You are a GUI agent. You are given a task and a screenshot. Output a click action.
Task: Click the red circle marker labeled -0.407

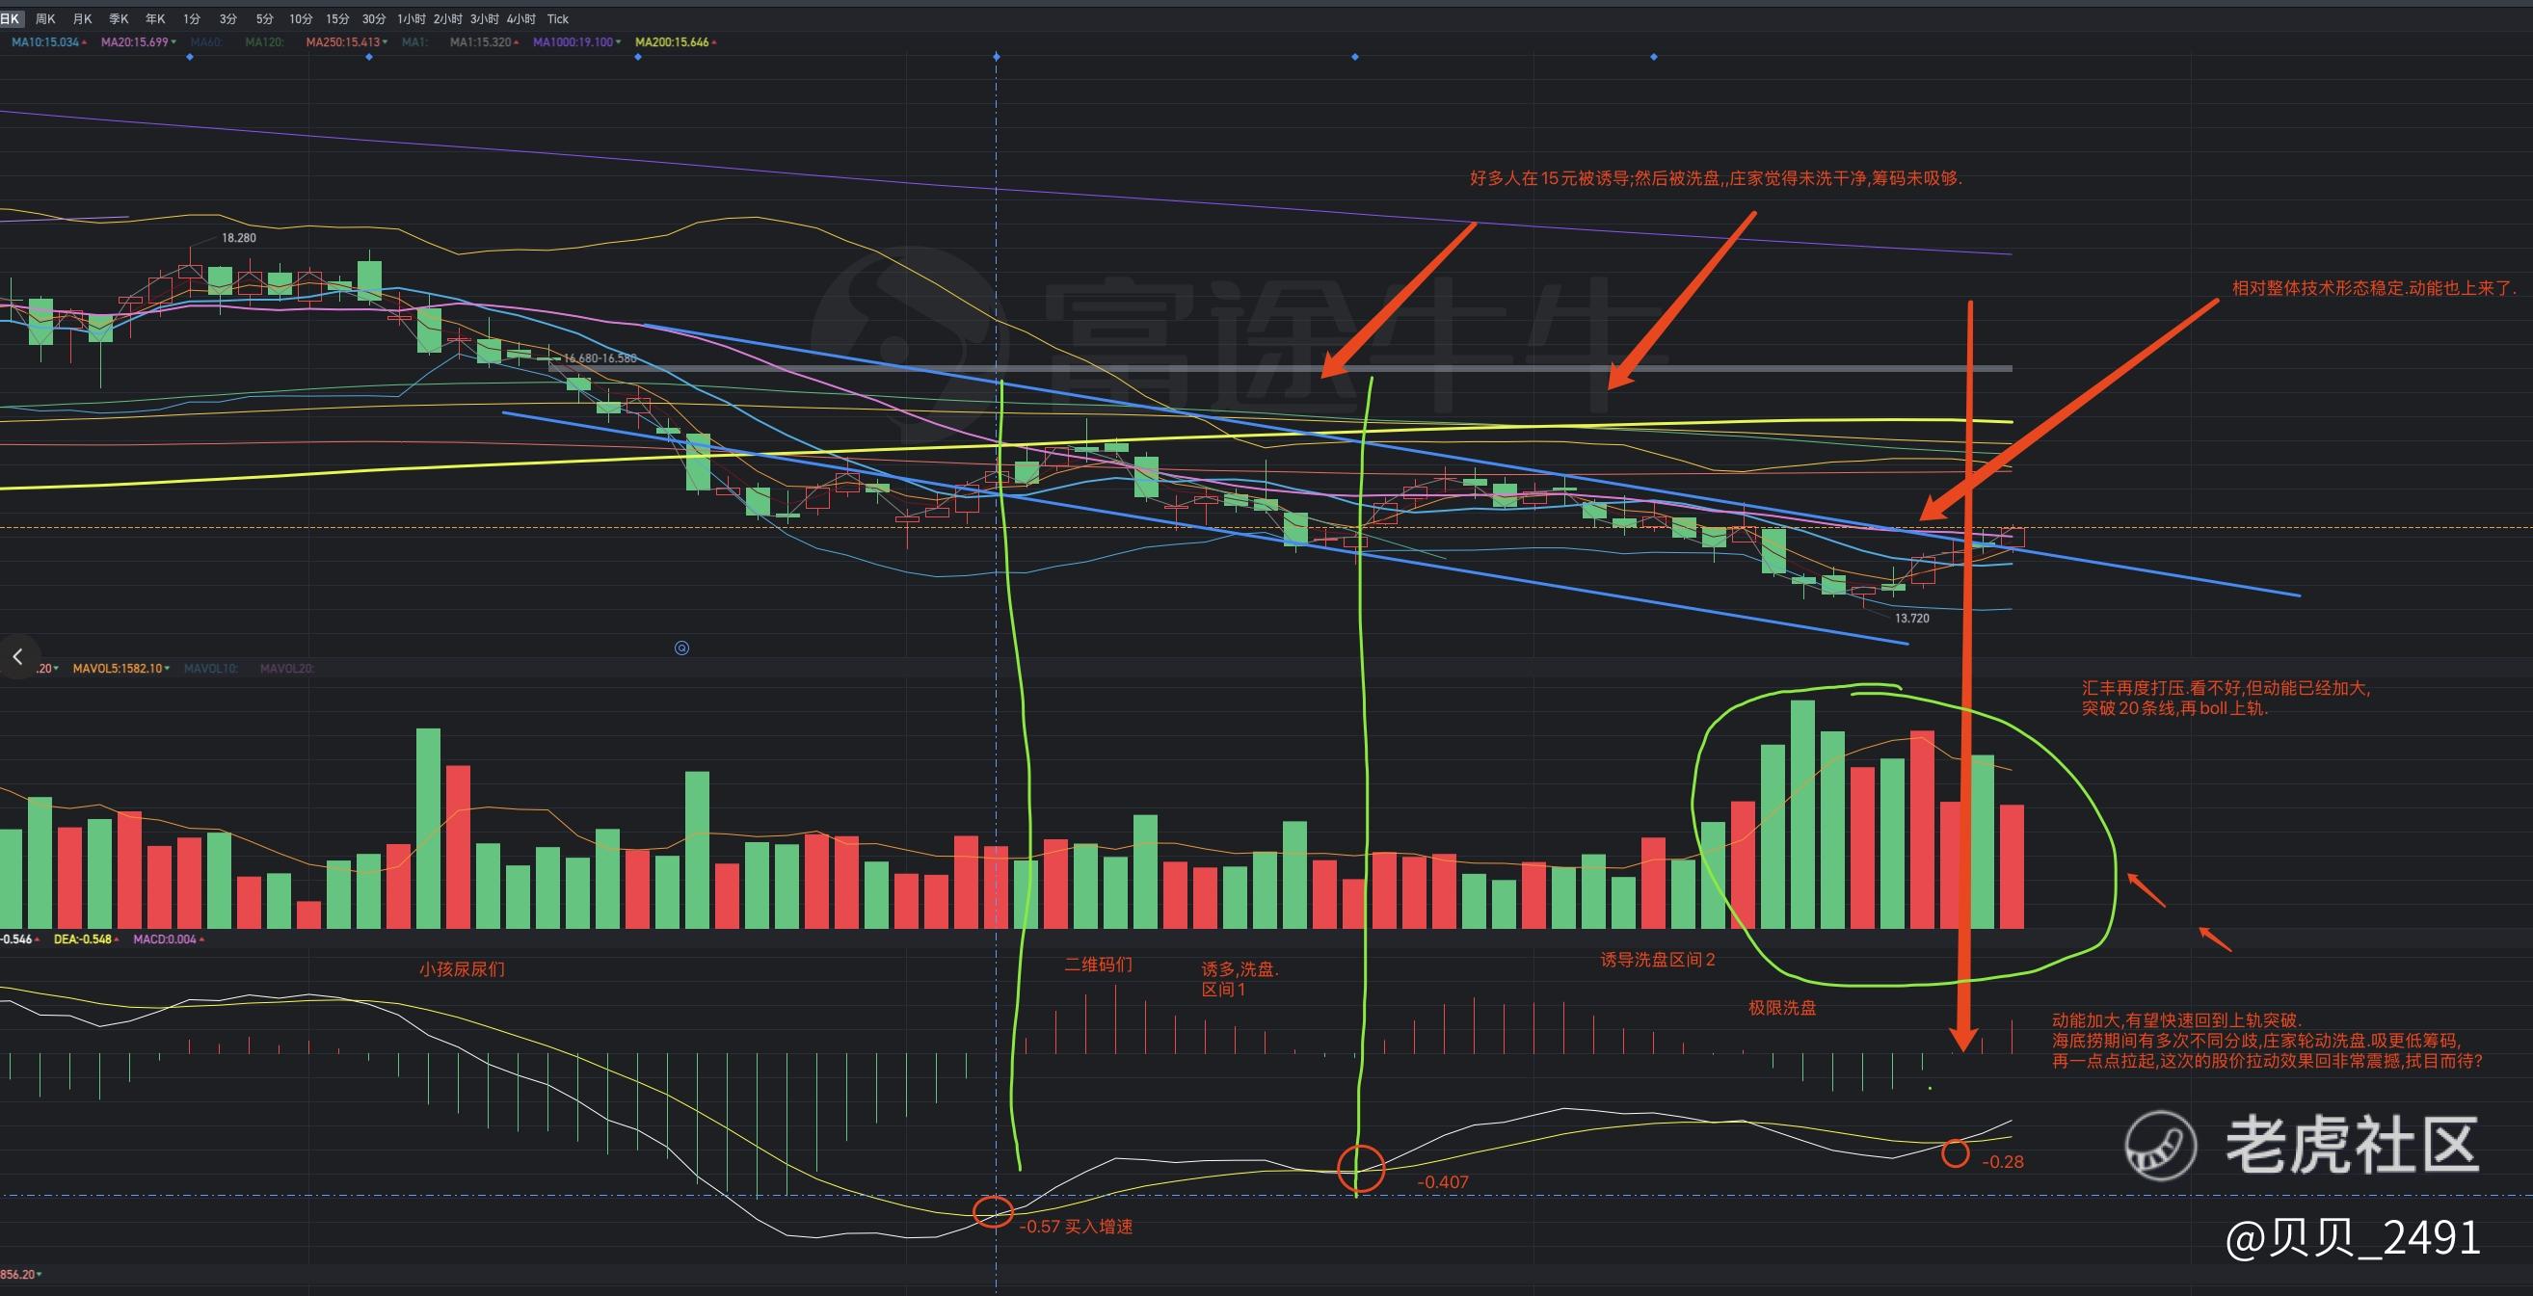click(x=1361, y=1168)
